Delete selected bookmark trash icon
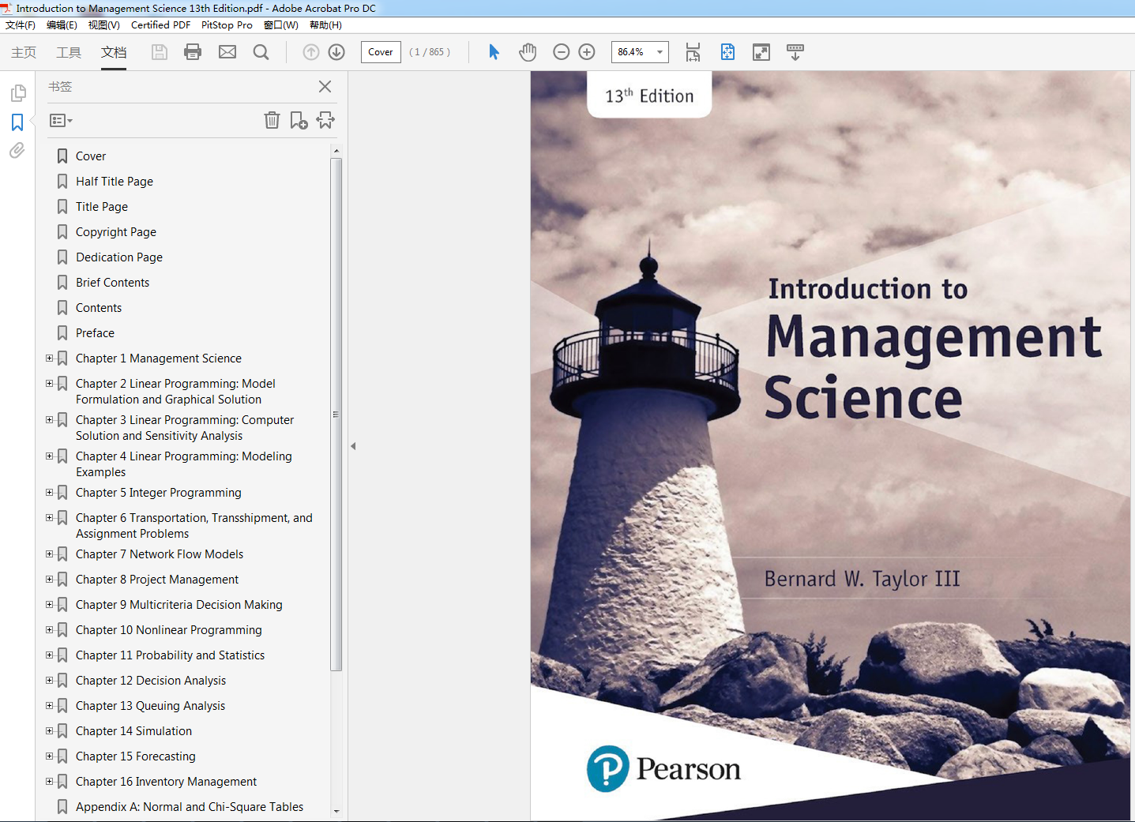 272,120
